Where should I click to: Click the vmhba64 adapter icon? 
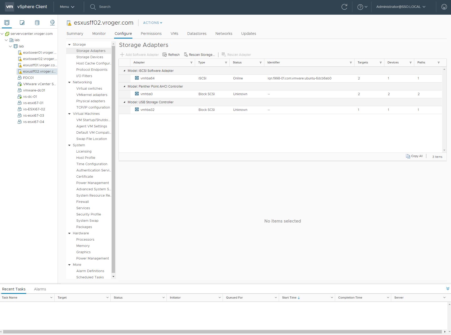click(137, 78)
